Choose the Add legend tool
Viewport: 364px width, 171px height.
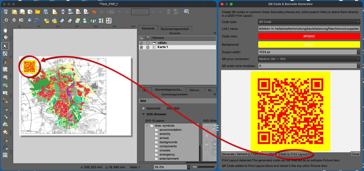(x=5, y=101)
